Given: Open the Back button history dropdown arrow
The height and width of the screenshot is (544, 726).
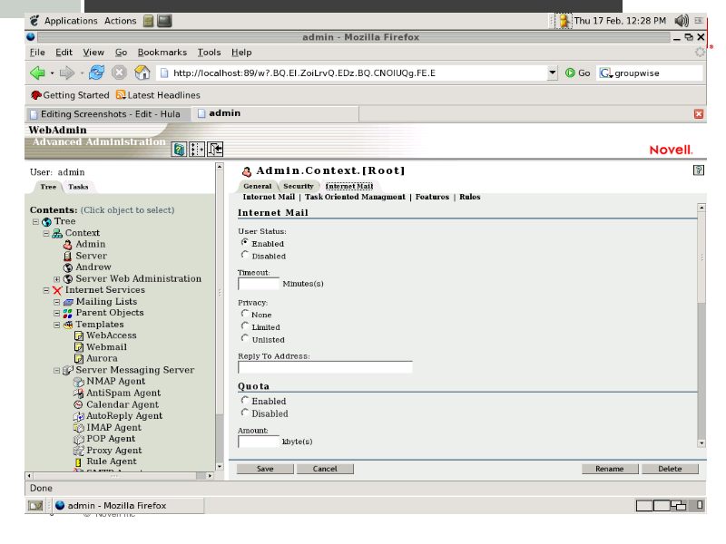Looking at the screenshot, I should (x=52, y=73).
